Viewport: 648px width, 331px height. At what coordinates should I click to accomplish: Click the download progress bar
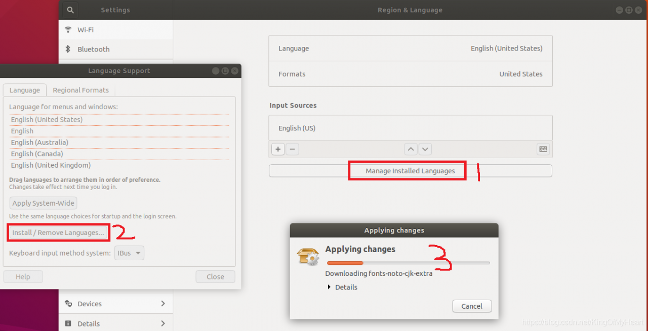[x=408, y=263]
